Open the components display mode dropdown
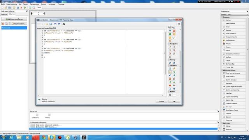The width and height of the screenshot is (249, 140). tap(247, 14)
